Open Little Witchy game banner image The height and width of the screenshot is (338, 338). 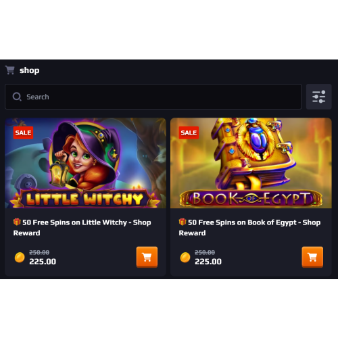[85, 163]
